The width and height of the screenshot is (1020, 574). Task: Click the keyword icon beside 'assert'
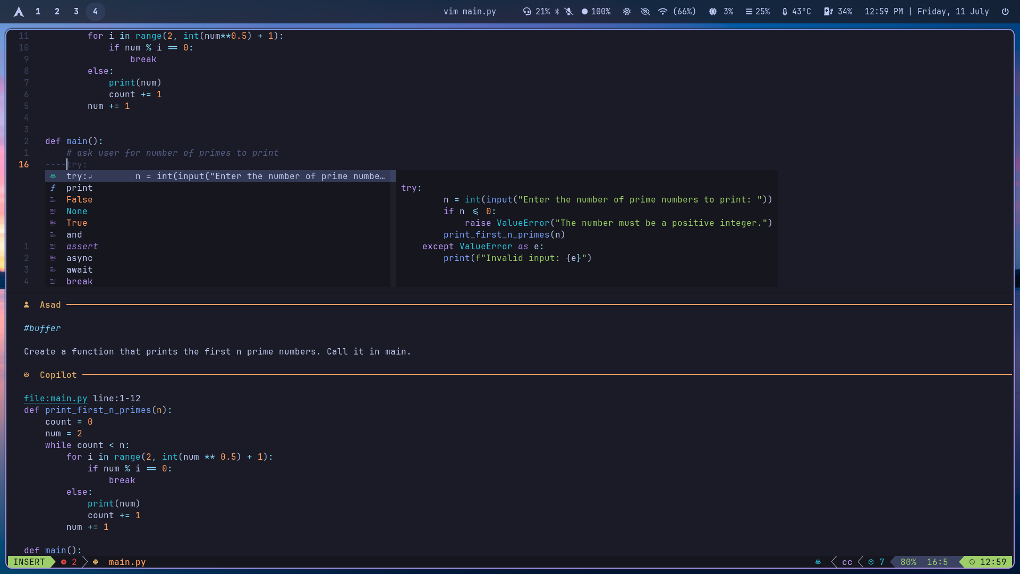(x=53, y=246)
